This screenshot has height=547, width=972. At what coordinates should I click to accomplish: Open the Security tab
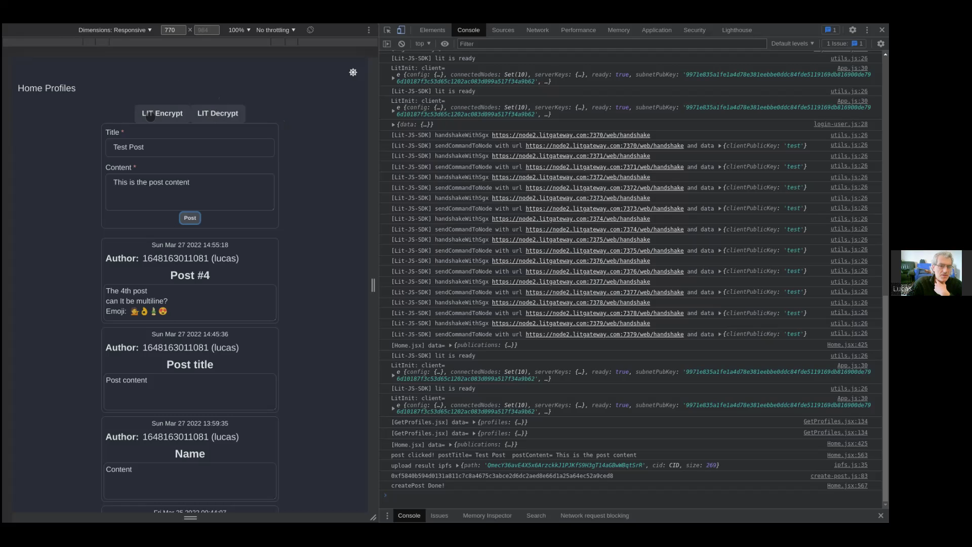tap(694, 30)
